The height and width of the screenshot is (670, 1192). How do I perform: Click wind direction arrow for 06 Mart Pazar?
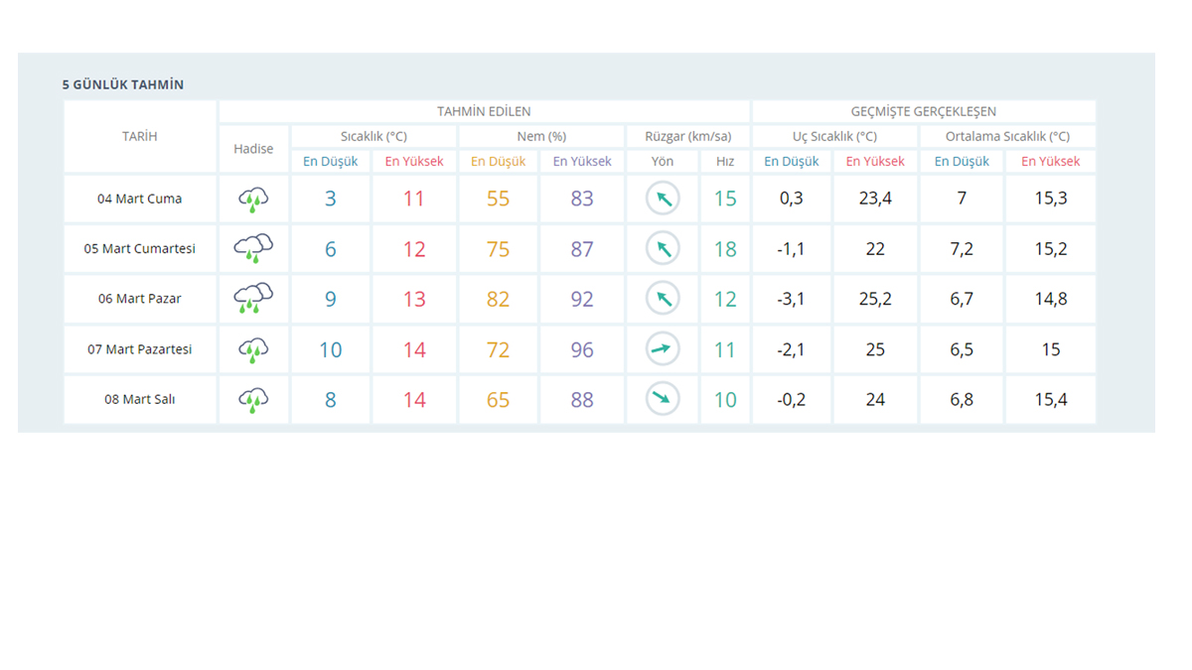663,299
